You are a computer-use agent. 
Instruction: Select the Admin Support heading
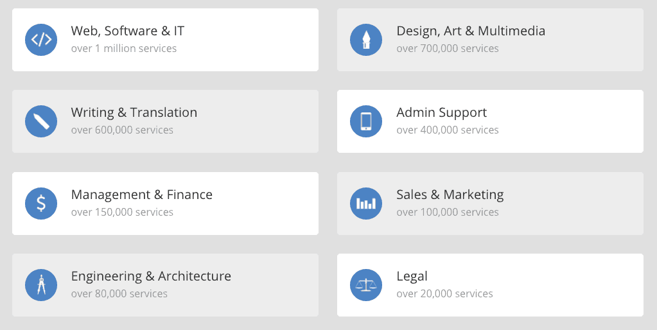coord(442,112)
